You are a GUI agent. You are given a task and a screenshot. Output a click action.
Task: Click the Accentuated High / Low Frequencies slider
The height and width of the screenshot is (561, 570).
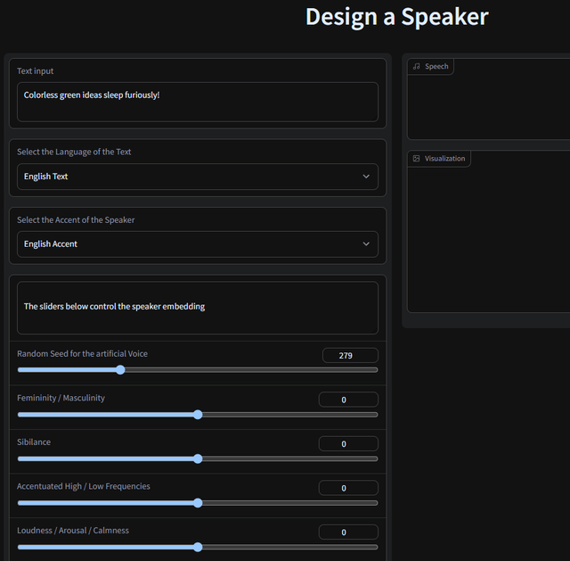198,502
